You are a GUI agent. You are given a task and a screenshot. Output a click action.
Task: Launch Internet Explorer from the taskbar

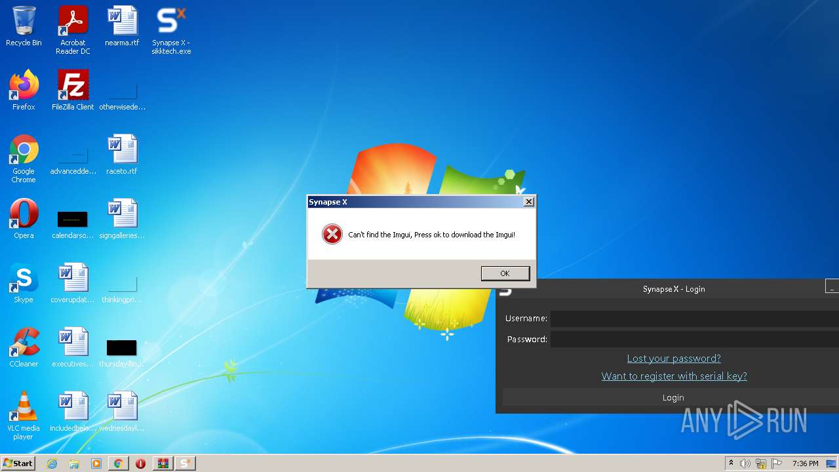[52, 463]
